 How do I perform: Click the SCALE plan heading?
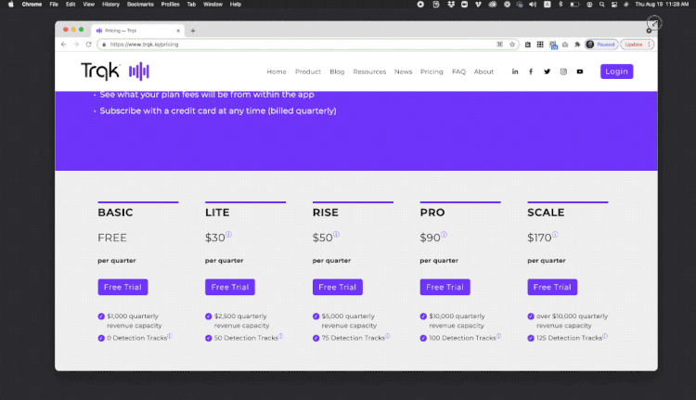click(546, 213)
